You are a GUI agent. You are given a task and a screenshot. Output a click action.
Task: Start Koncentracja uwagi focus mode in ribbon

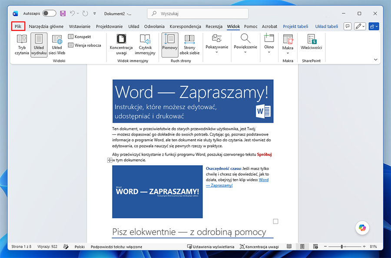click(x=121, y=45)
